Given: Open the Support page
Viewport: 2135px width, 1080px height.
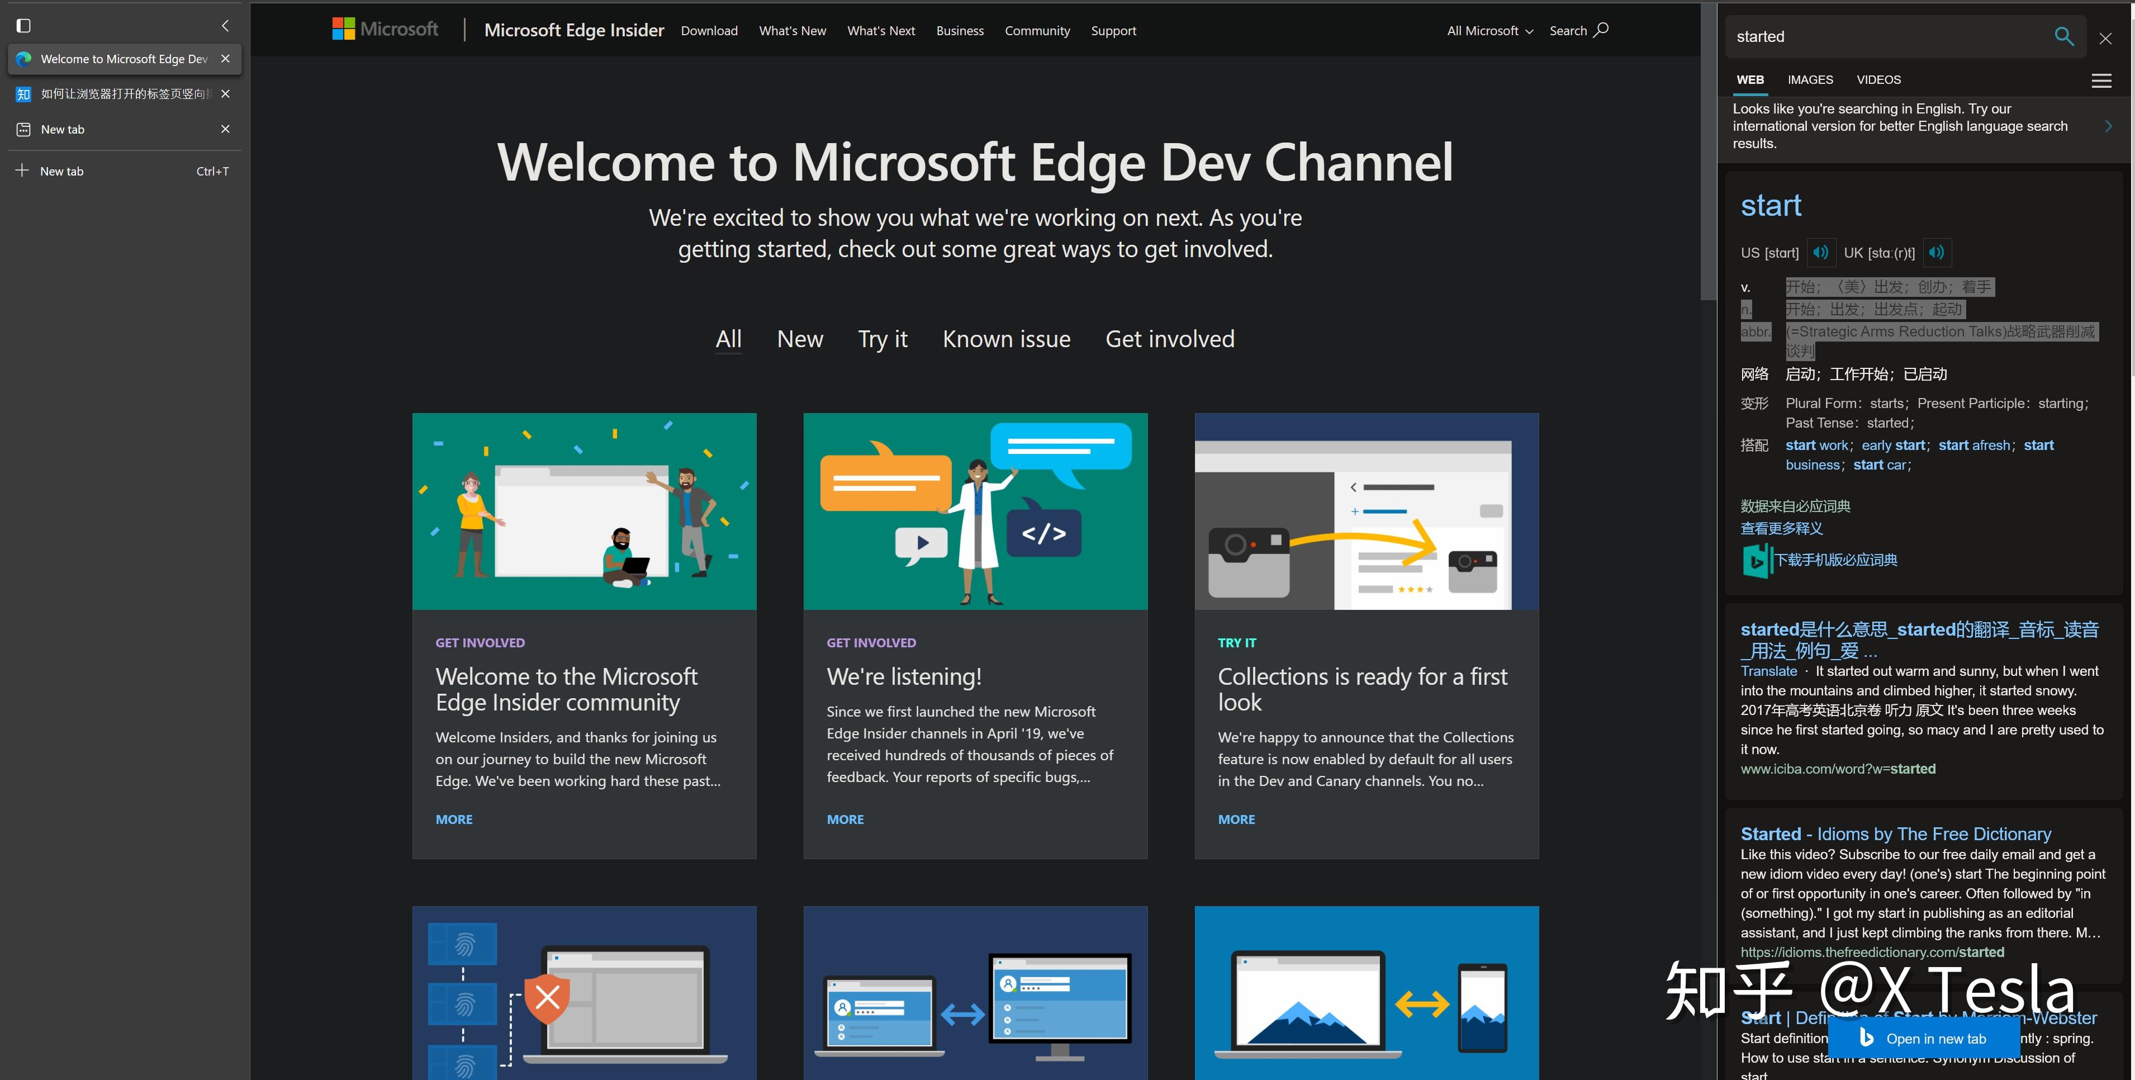Looking at the screenshot, I should pos(1113,31).
